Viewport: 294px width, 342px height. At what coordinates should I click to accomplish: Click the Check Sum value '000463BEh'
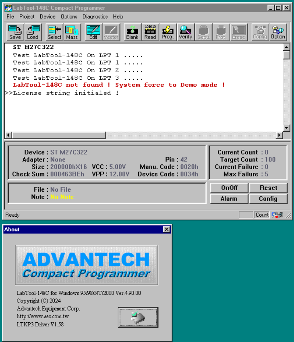[x=67, y=174]
